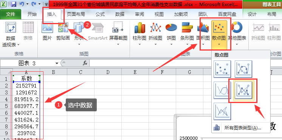Viewport: 282px width, 140px height.
Task: Expand the Screenshot dropdown arrow
Action: [x=118, y=44]
